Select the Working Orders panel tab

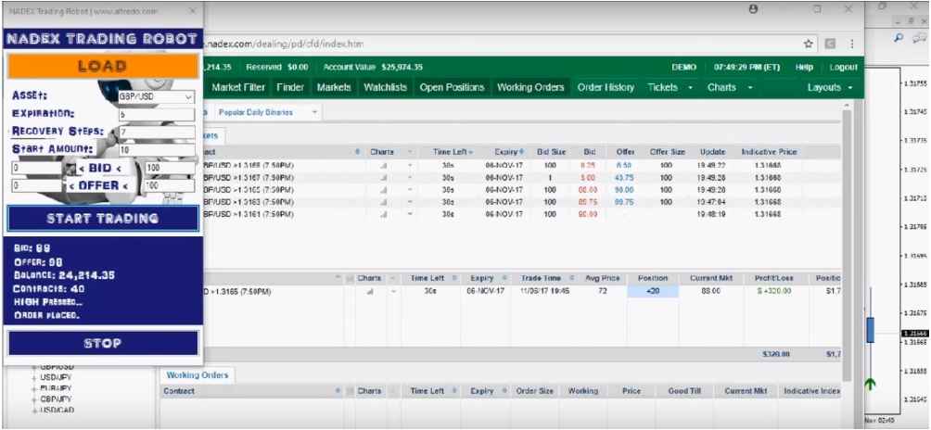click(x=198, y=375)
